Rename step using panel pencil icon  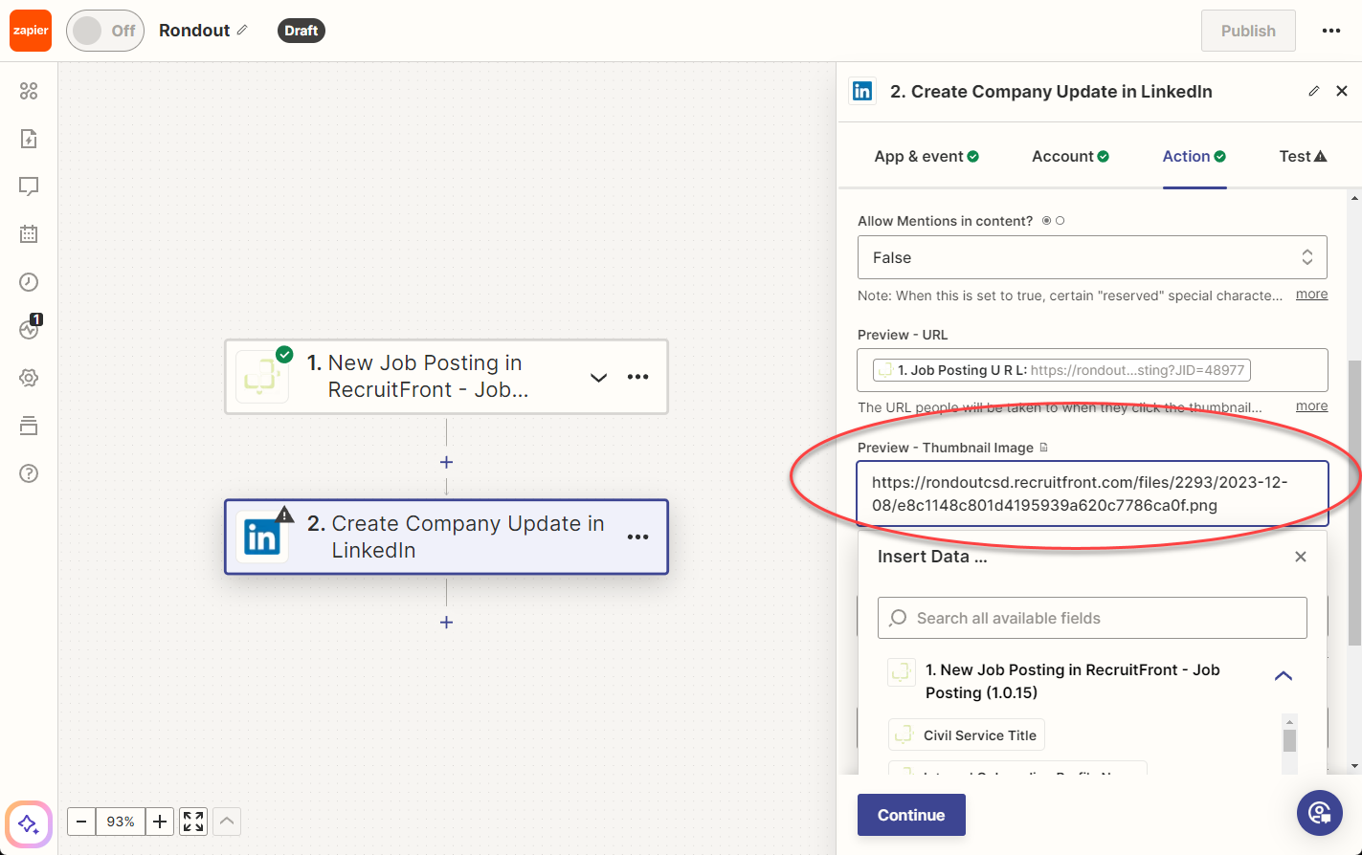coord(1314,91)
